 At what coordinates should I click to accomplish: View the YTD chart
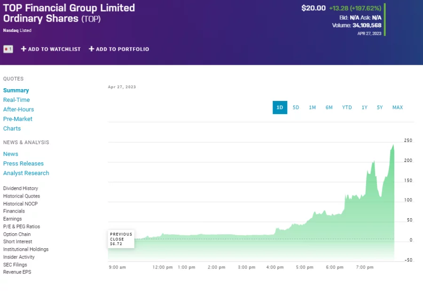[347, 107]
